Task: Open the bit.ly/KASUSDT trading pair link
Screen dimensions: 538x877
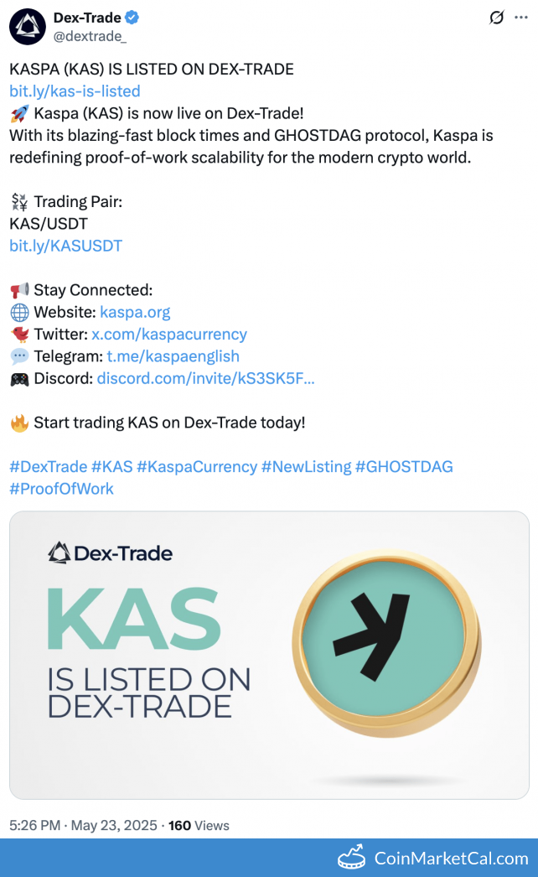Action: (x=65, y=246)
